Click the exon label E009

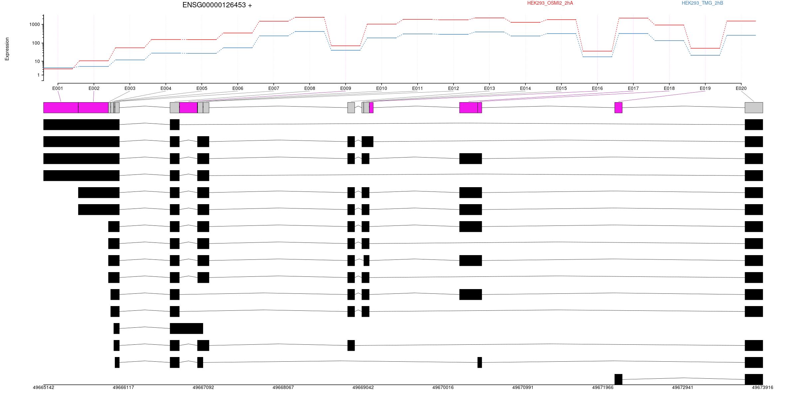coord(346,88)
